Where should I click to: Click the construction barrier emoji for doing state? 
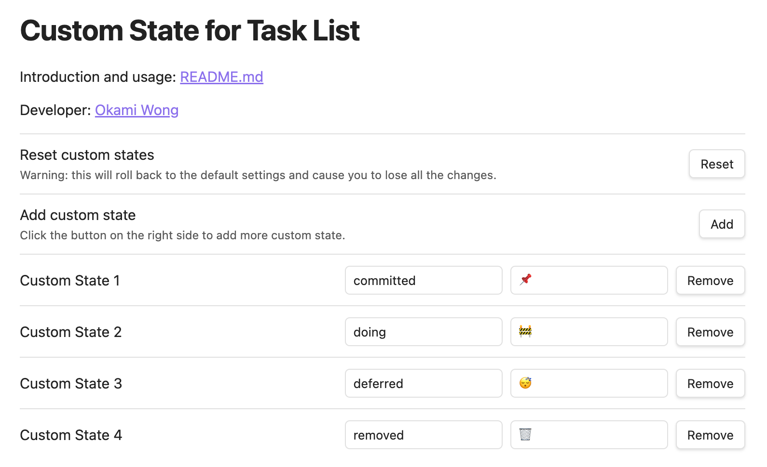[x=525, y=331]
